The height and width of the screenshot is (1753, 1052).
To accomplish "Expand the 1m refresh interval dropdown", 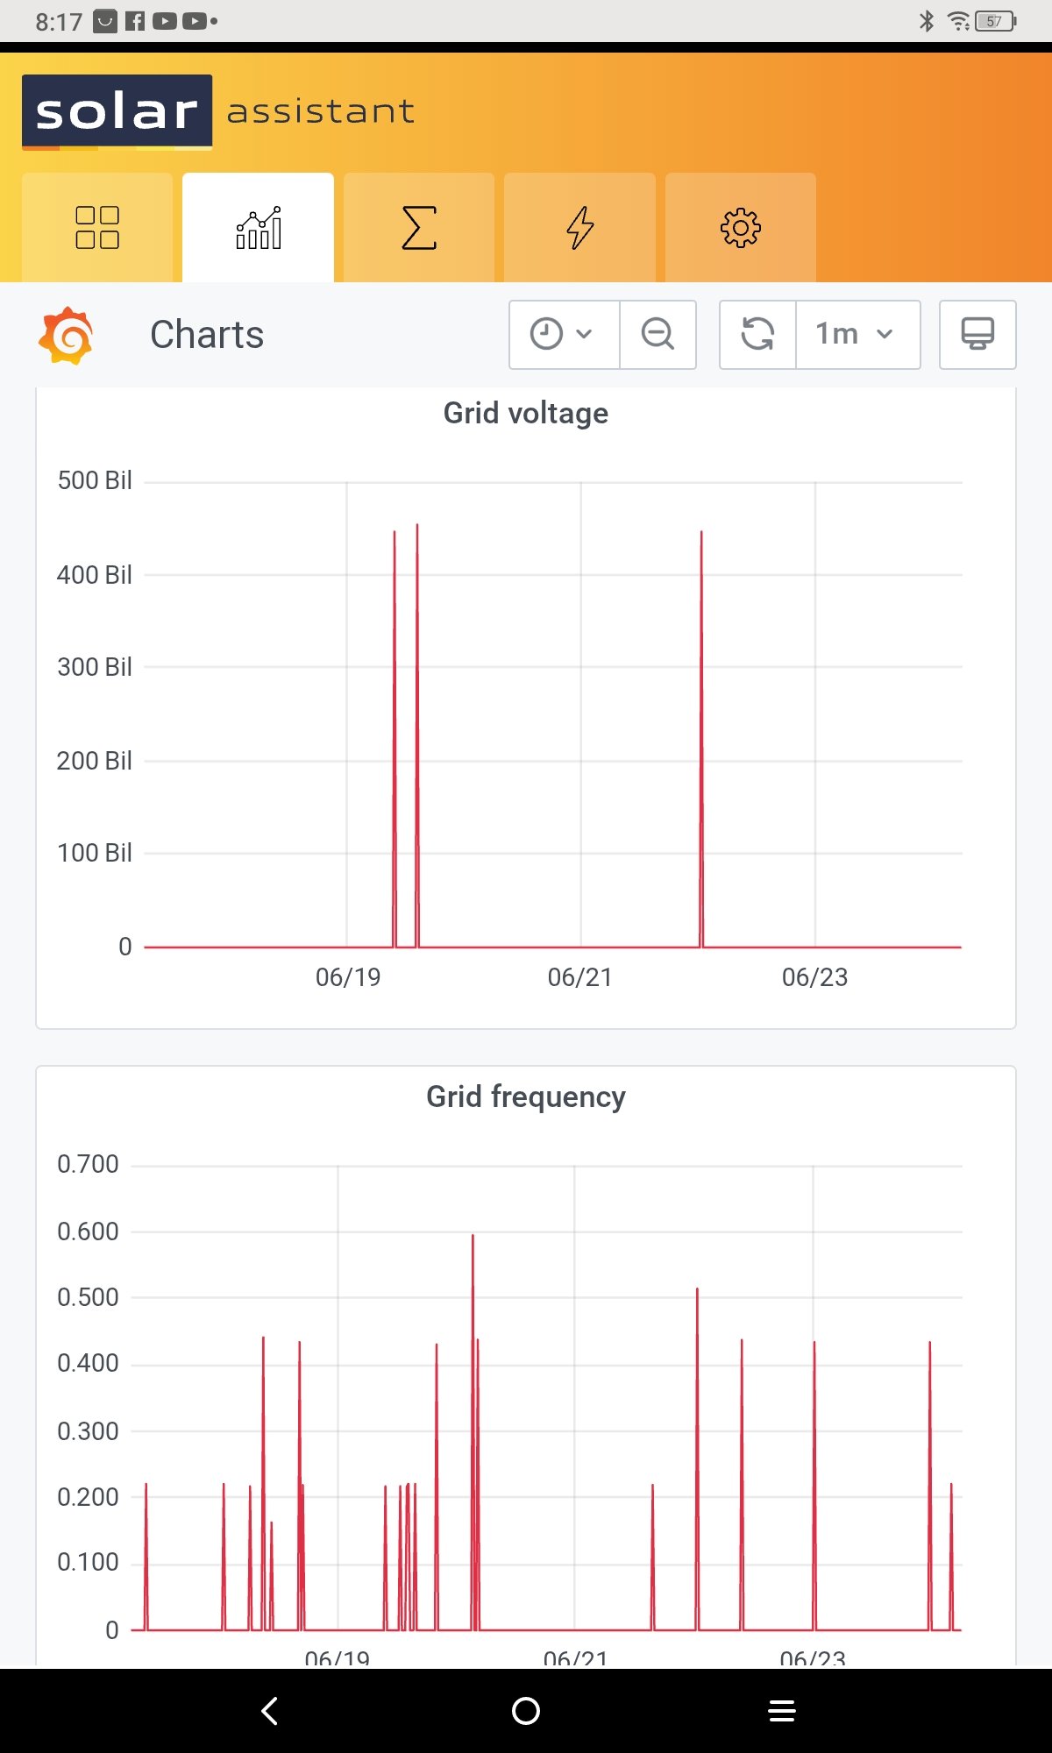I will tap(857, 335).
